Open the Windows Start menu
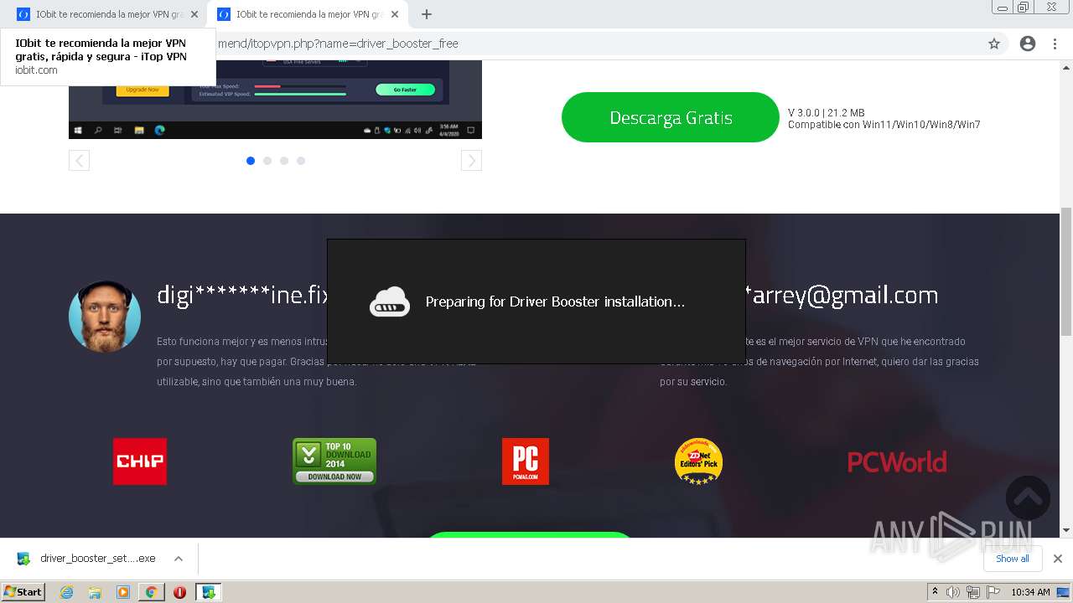 pyautogui.click(x=23, y=591)
